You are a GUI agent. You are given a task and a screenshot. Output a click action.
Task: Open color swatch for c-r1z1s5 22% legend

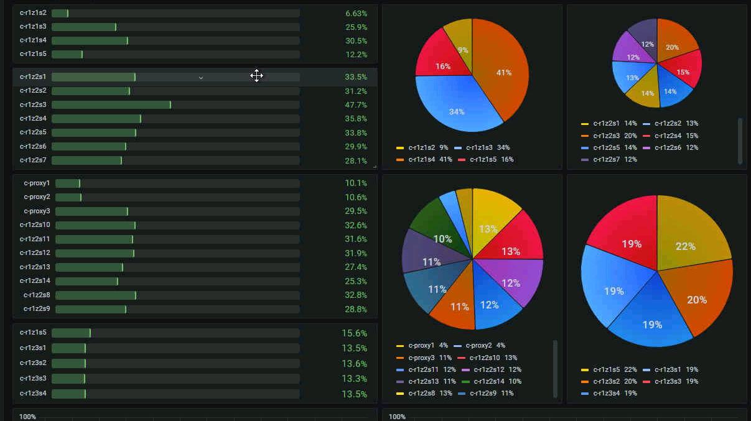click(585, 369)
